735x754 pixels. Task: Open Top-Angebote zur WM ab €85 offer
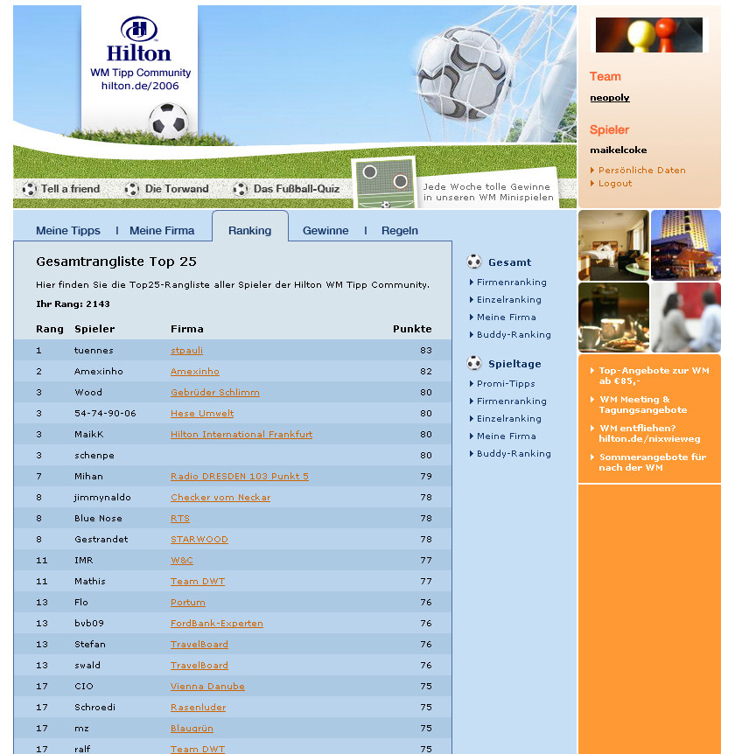654,375
